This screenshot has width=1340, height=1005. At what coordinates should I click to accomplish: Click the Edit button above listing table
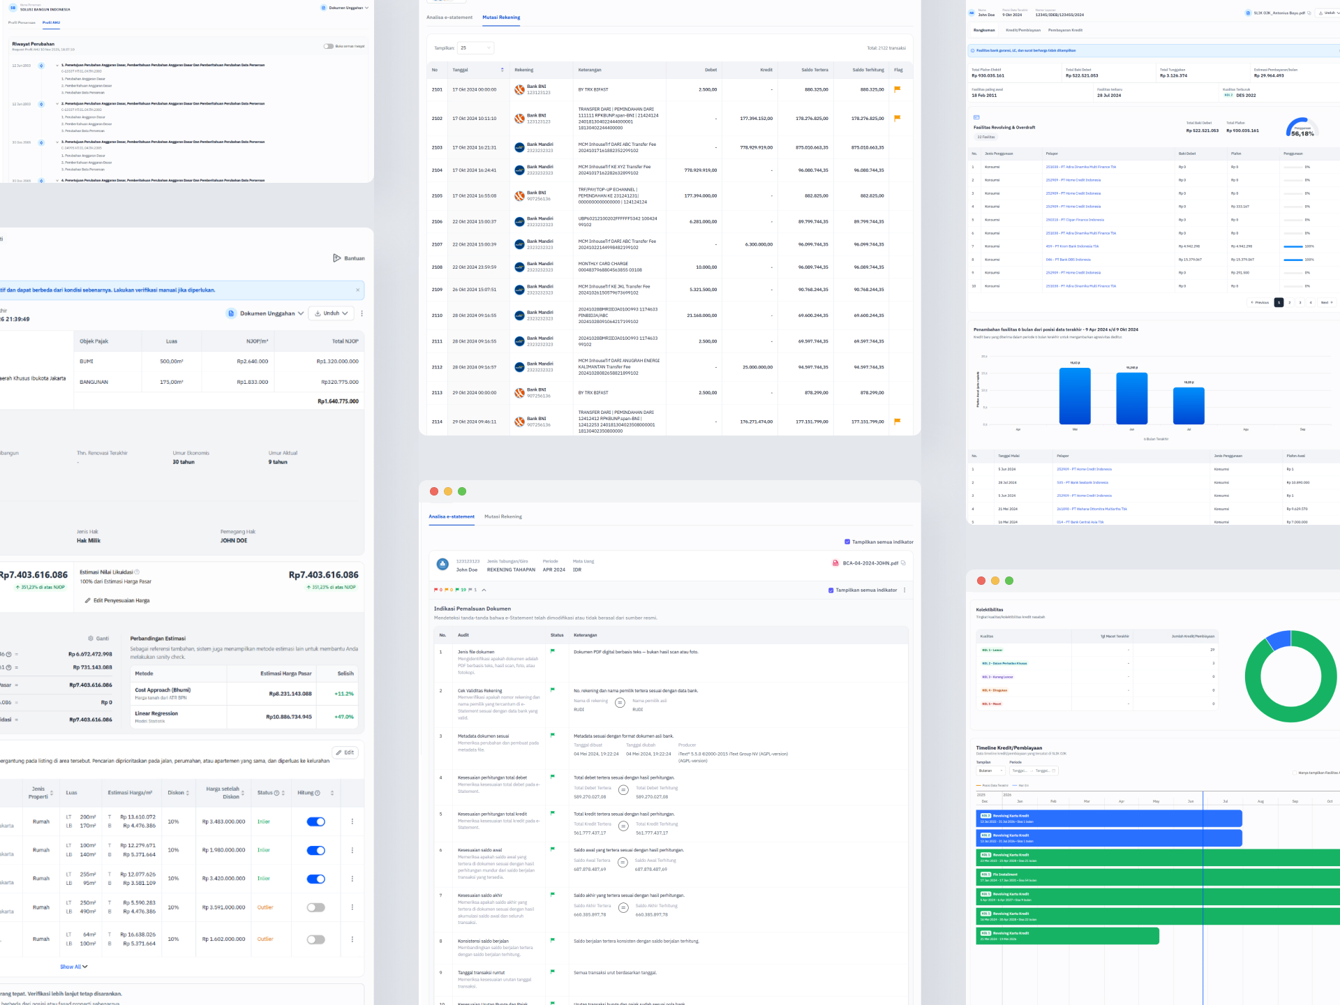point(345,752)
